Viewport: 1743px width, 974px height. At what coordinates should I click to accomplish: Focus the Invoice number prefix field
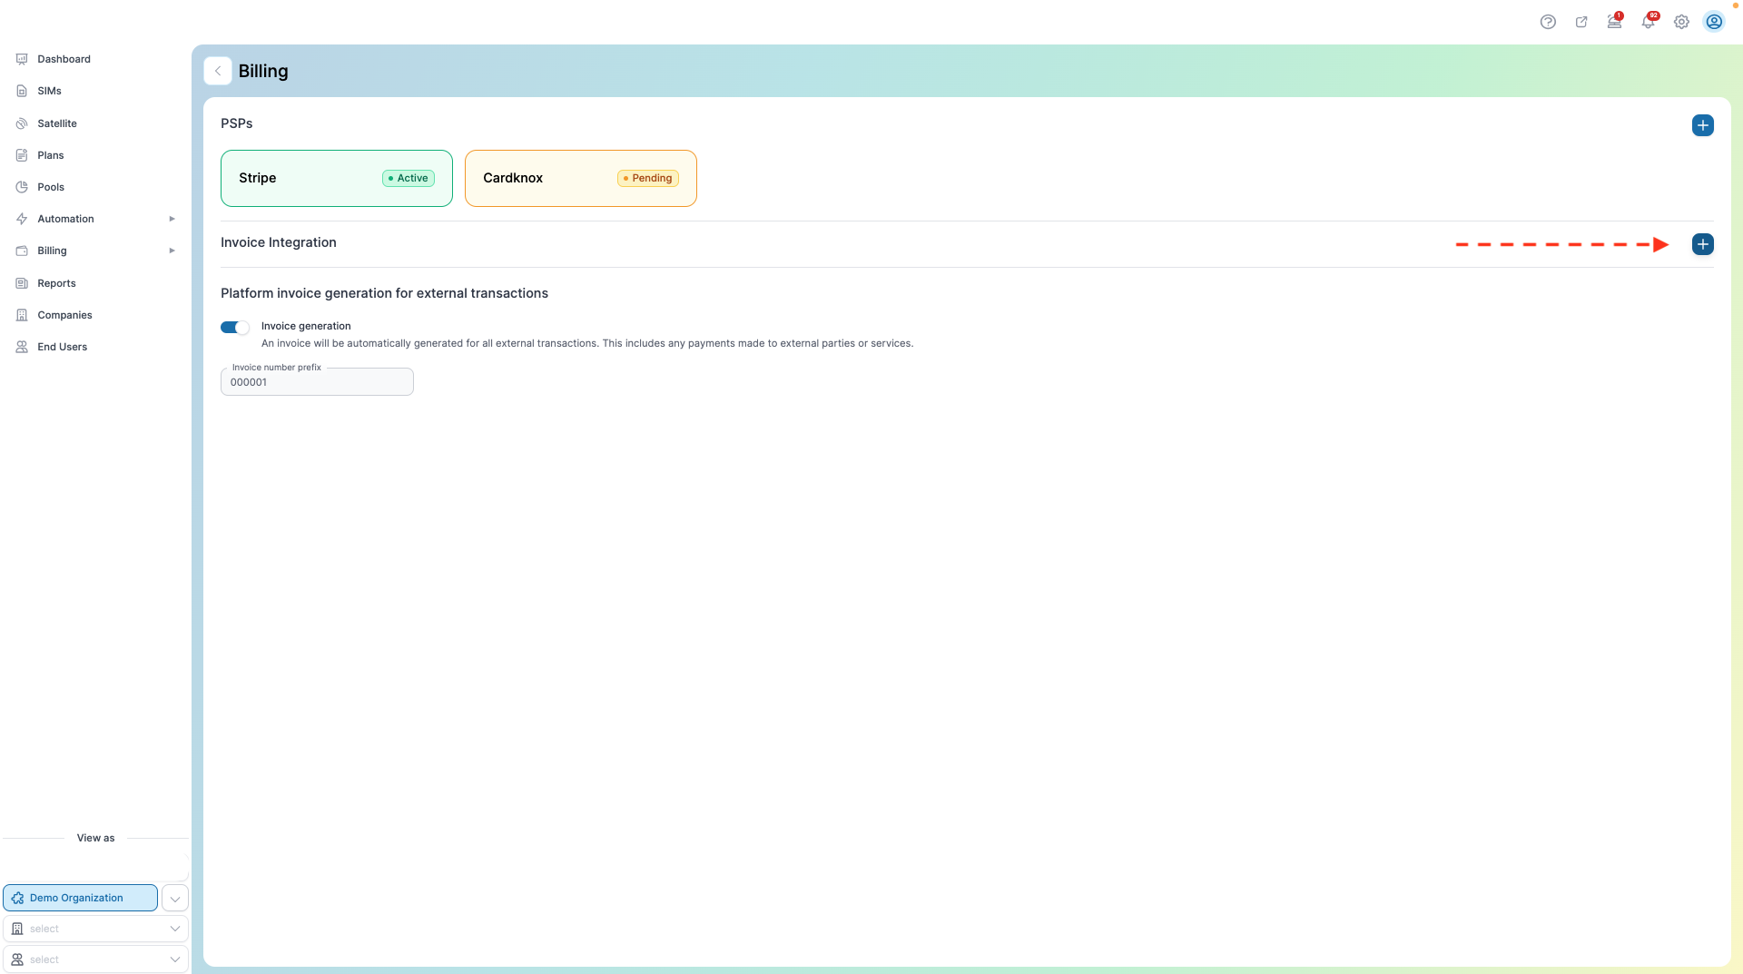coord(317,382)
